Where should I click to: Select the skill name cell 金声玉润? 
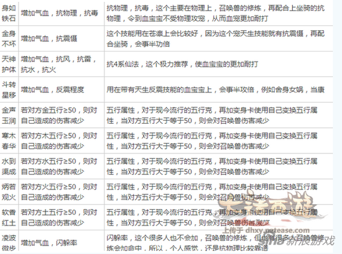9,115
